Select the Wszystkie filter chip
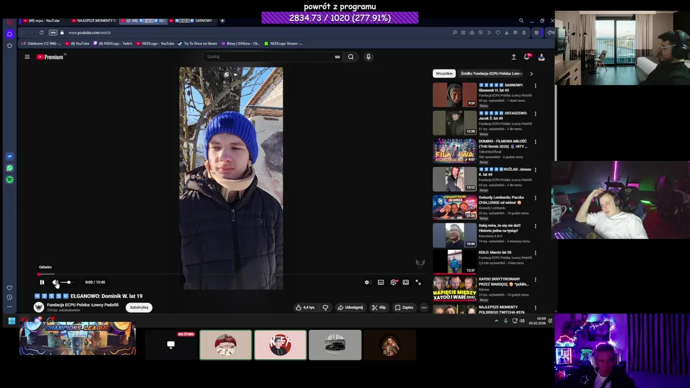Viewport: 690px width, 388px height. [444, 73]
